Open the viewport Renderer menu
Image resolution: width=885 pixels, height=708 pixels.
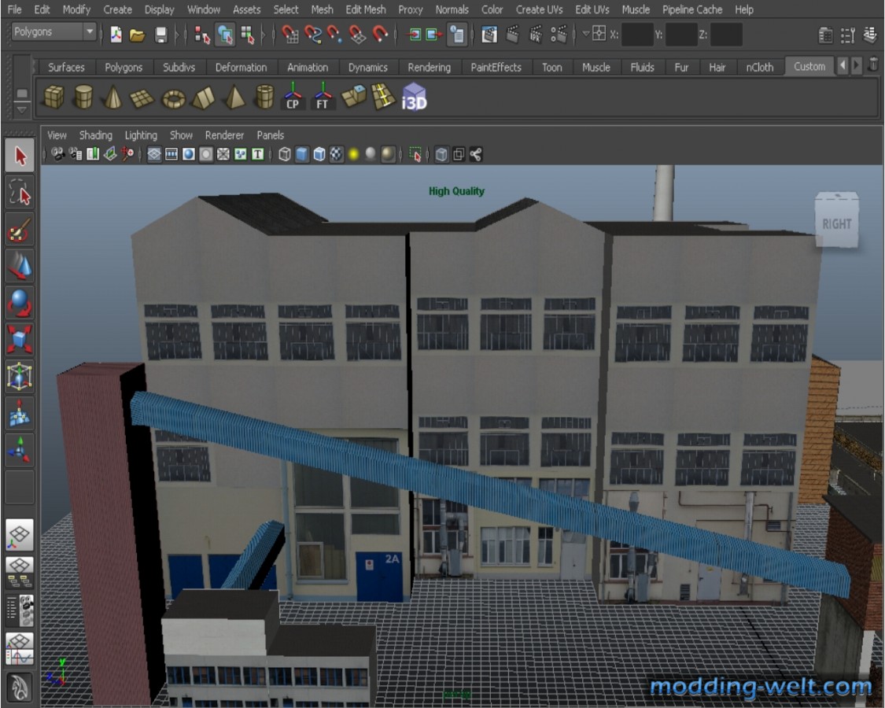(224, 135)
